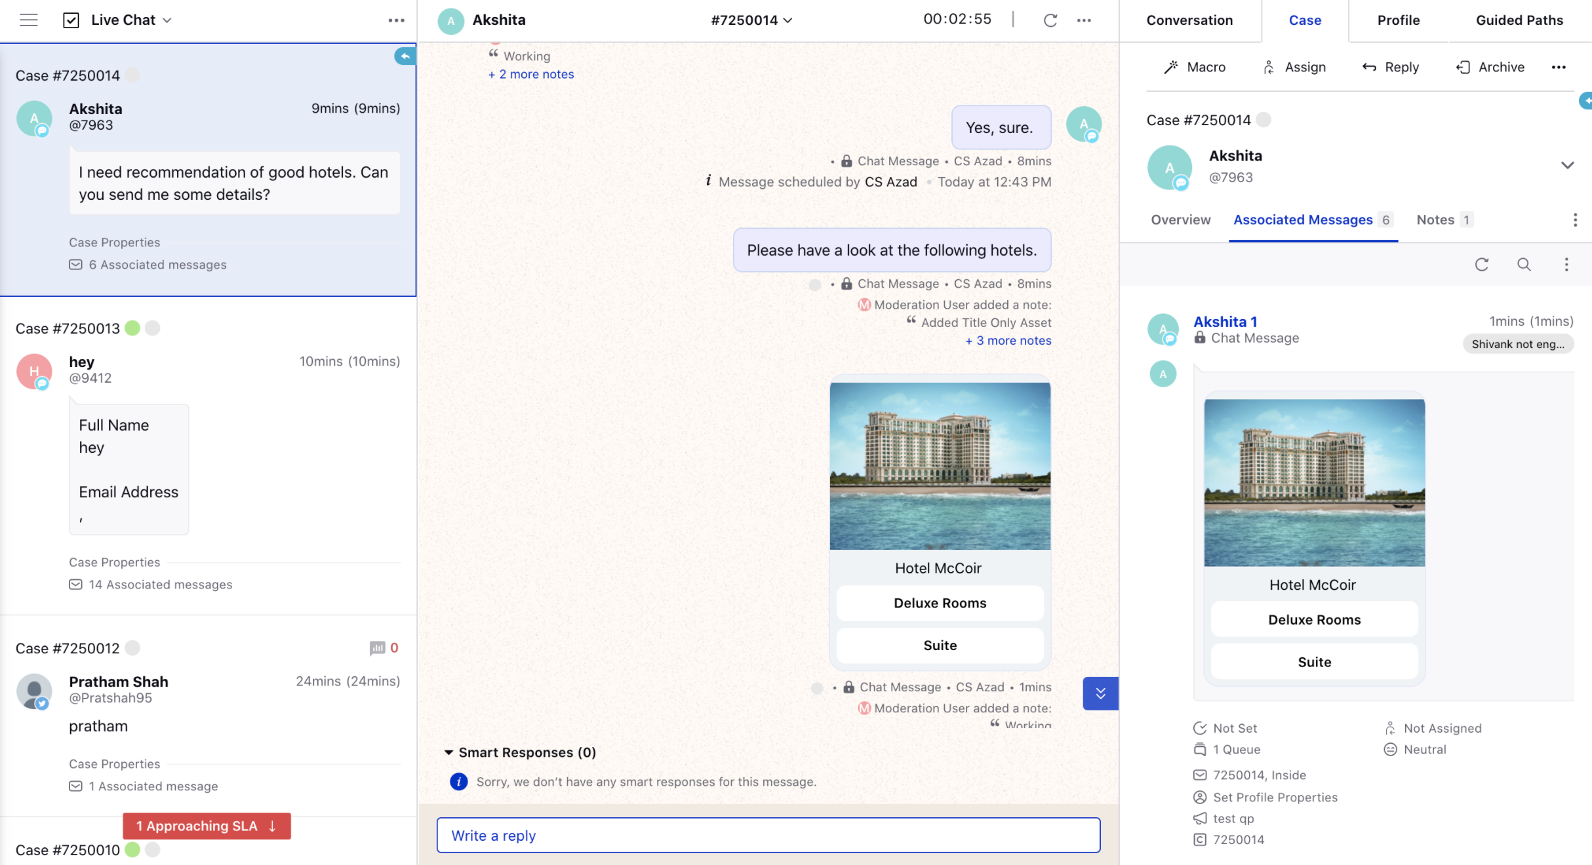Toggle the online status indicator Case #7250013

coord(133,328)
